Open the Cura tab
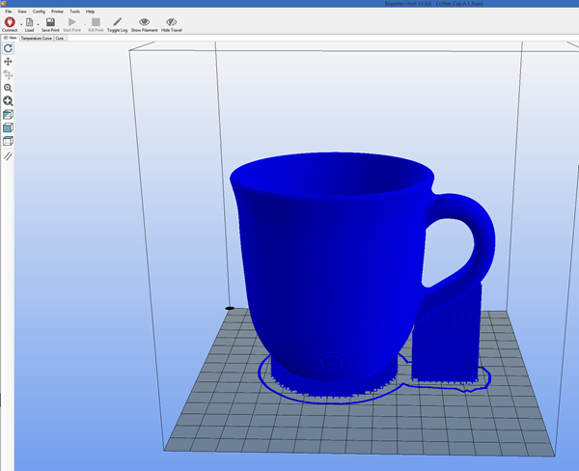Image resolution: width=579 pixels, height=471 pixels. pyautogui.click(x=60, y=39)
